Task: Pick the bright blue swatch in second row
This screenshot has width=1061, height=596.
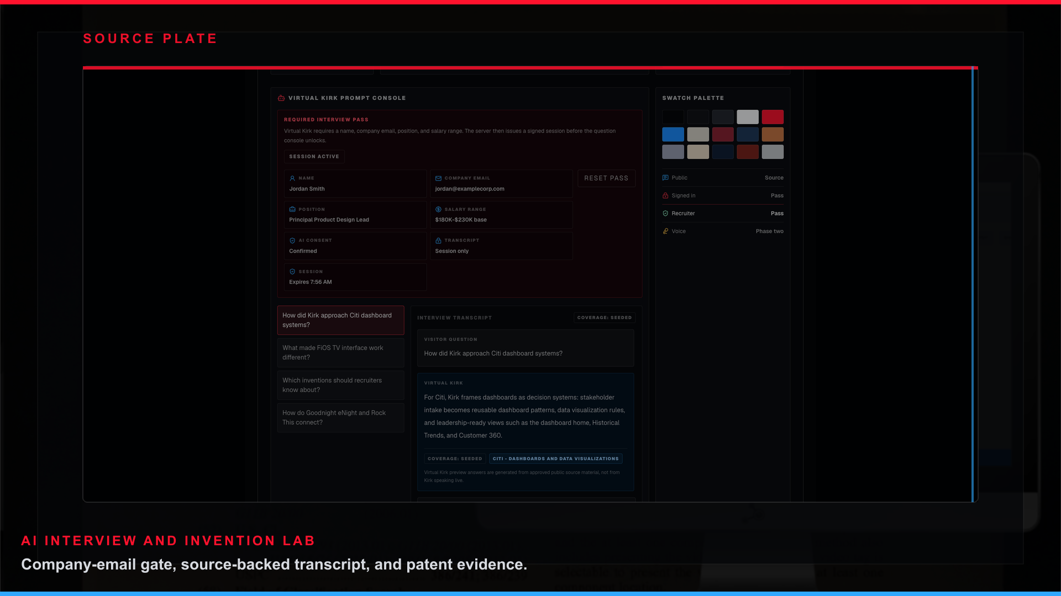Action: coord(673,135)
